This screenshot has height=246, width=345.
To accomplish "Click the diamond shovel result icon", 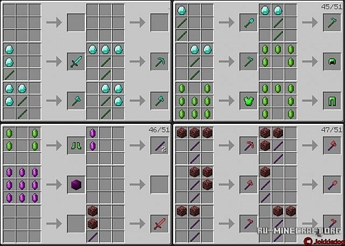I will coord(249,23).
